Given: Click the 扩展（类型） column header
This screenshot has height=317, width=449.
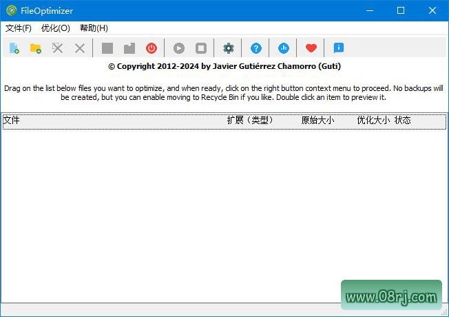Looking at the screenshot, I should tap(250, 120).
